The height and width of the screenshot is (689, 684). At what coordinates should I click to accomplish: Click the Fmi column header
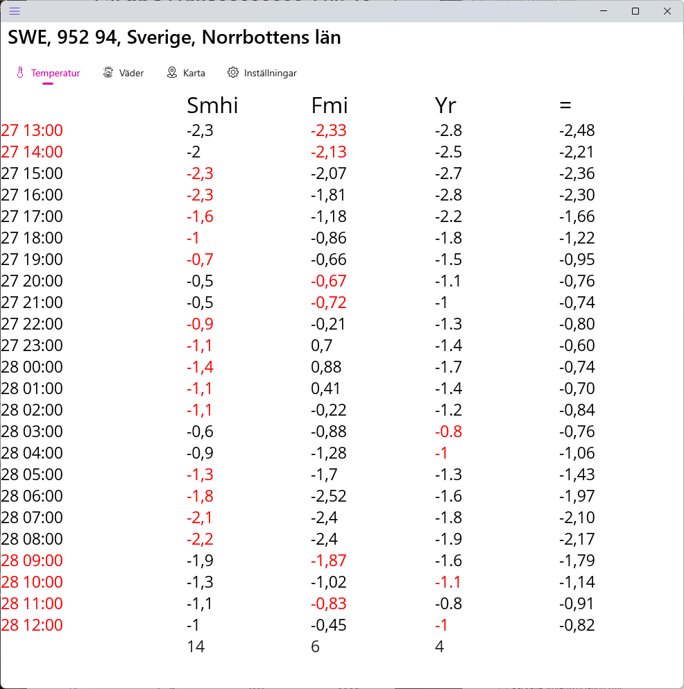click(330, 105)
